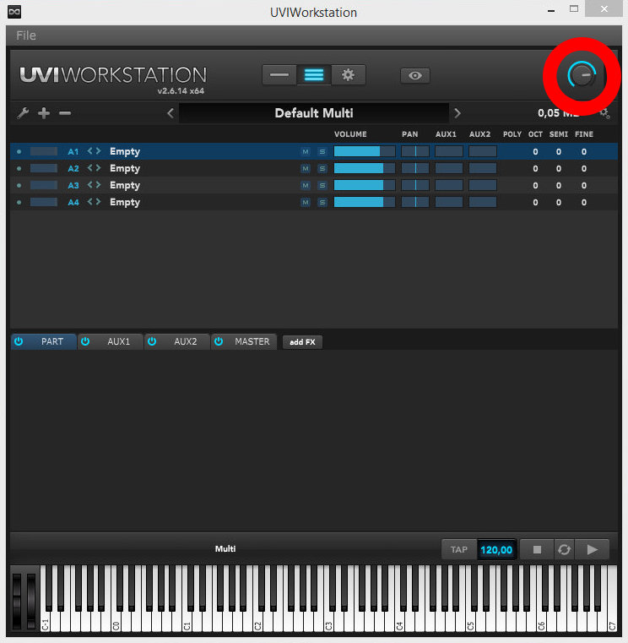Click the A1 pan control

(415, 151)
